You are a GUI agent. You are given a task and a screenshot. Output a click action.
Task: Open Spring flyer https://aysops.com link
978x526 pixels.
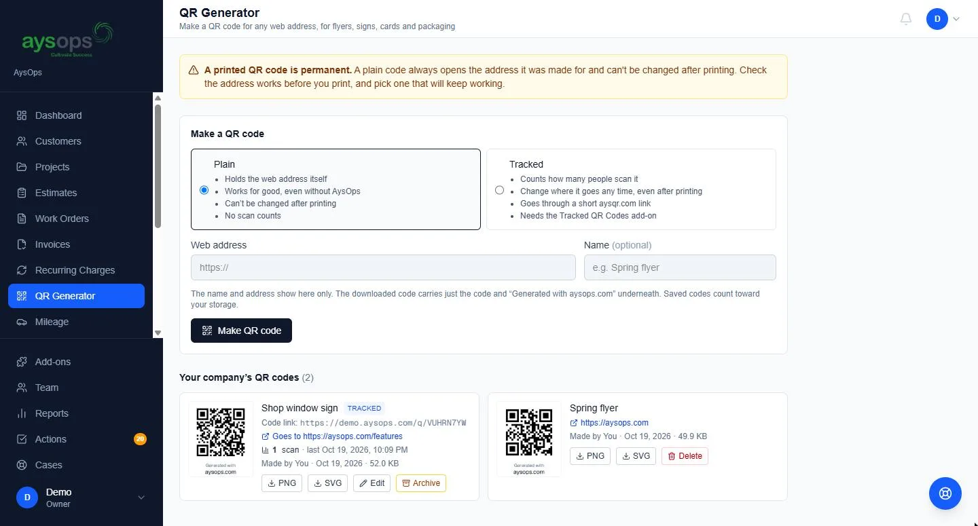(x=609, y=423)
